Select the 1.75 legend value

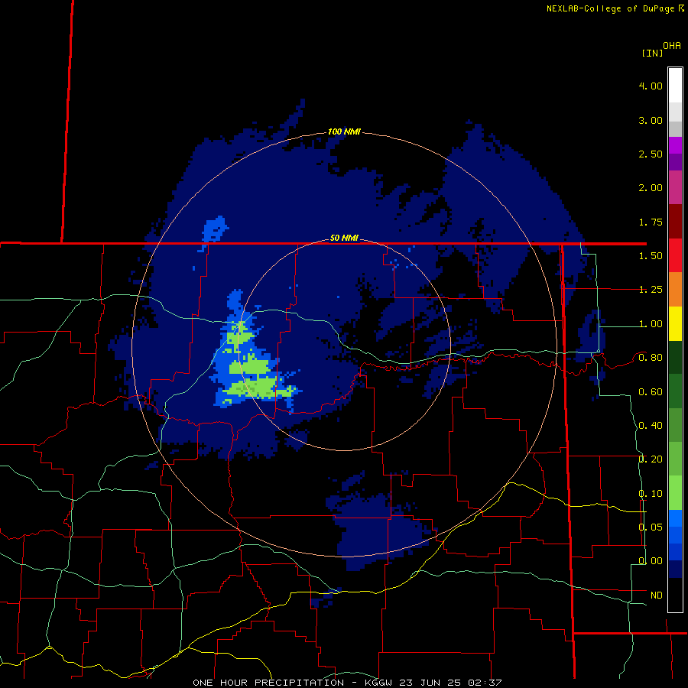point(651,222)
